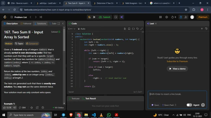Bookmark the current code snippet

pyautogui.click(x=129, y=29)
